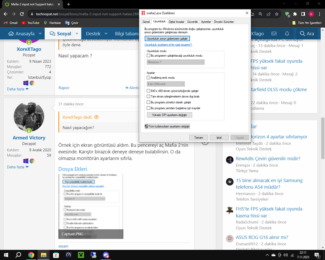Enable compatibility mode checkbox
Image resolution: width=325 pixels, height=260 pixels.
tap(149, 56)
